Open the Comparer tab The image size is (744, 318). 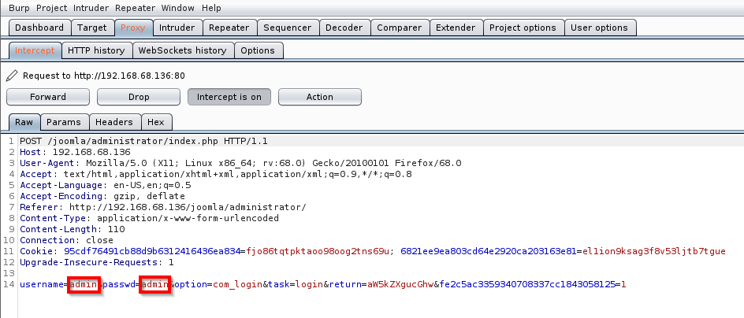point(400,28)
